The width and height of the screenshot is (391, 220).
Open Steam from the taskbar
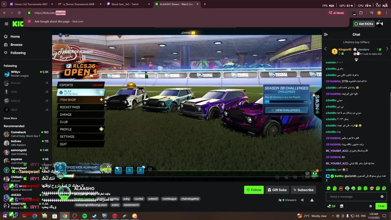click(95, 216)
